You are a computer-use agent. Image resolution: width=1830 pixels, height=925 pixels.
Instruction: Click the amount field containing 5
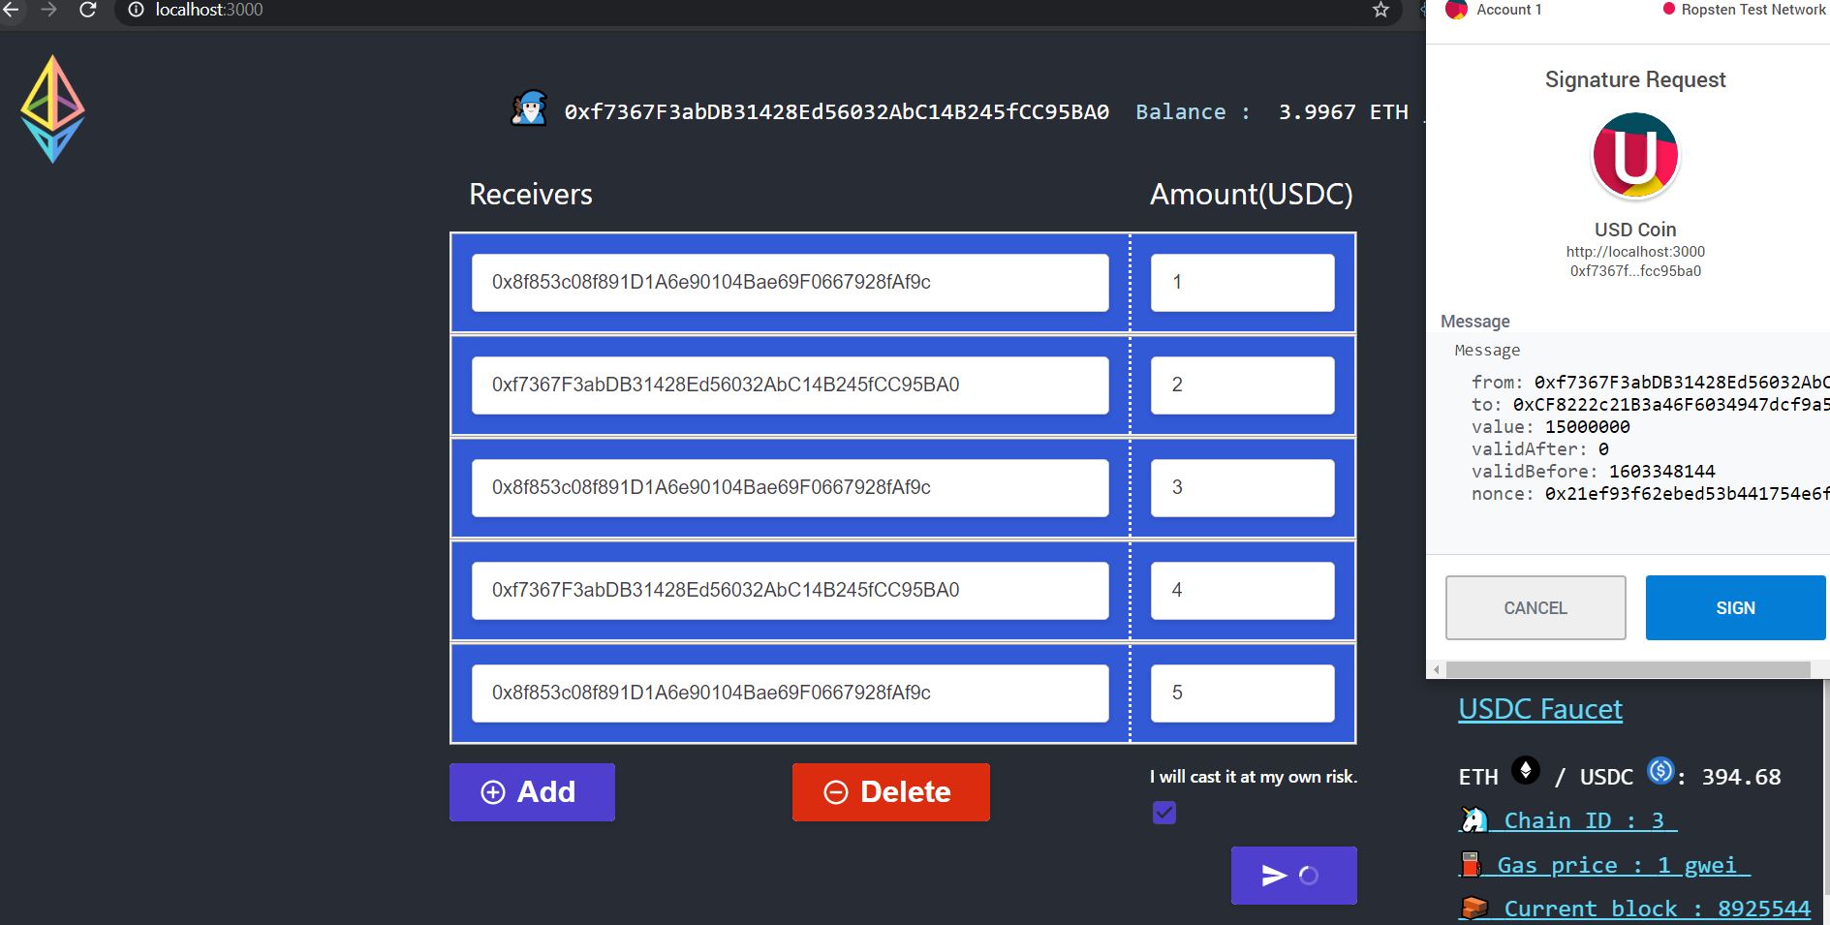[x=1243, y=694]
